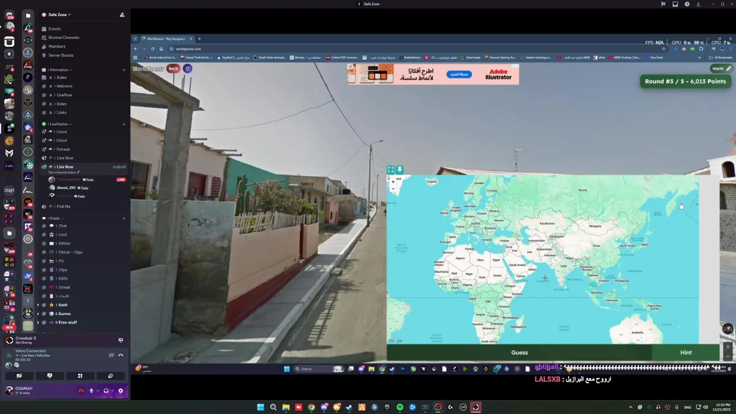Open the Discord inbox icon in the title bar

[x=675, y=4]
